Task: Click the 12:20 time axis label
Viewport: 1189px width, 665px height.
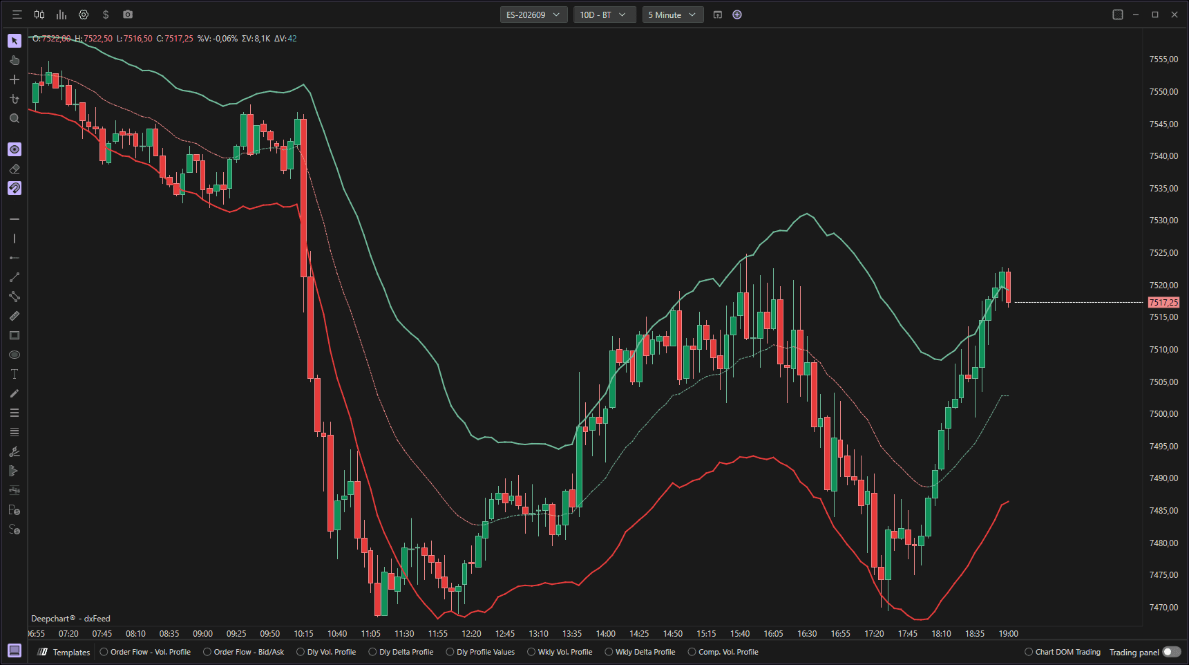Action: pyautogui.click(x=471, y=633)
